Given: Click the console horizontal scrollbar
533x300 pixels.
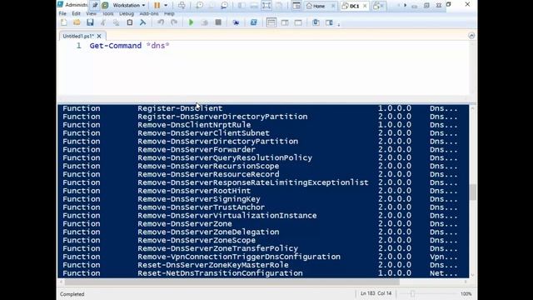Looking at the screenshot, I should click(232, 282).
